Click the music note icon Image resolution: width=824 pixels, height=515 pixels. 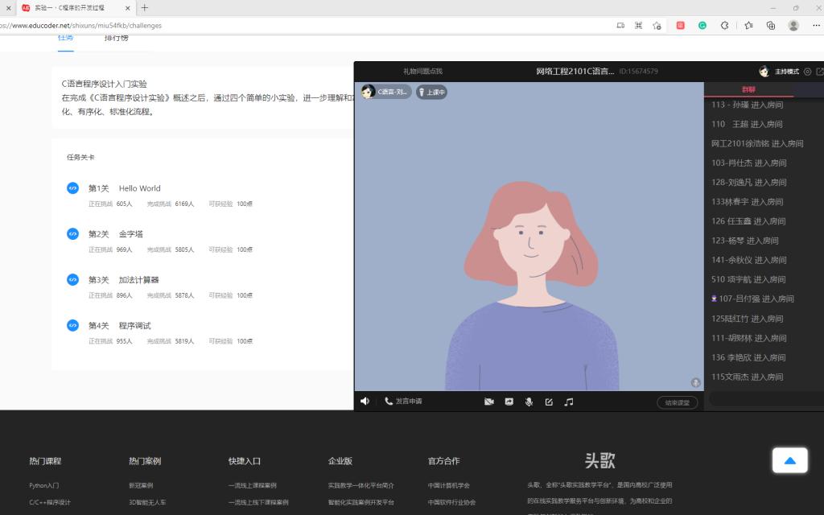tap(569, 402)
